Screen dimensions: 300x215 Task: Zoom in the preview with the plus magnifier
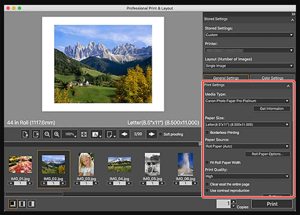(x=57, y=134)
